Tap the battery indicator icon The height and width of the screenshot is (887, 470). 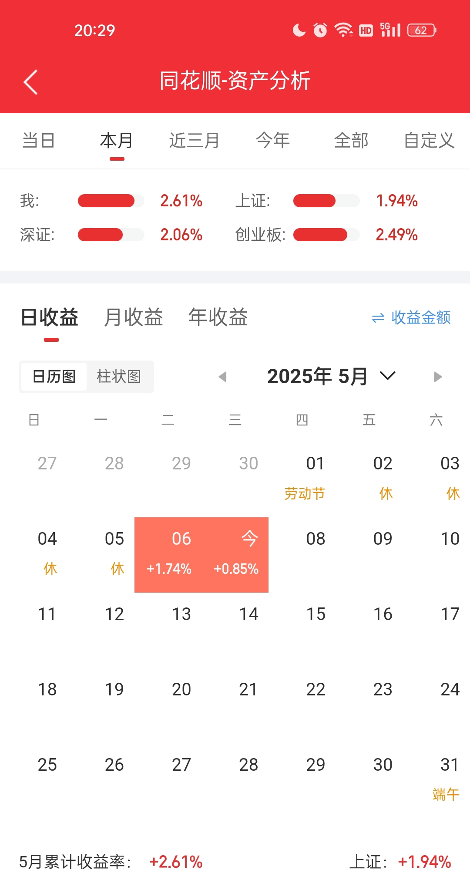pyautogui.click(x=422, y=30)
